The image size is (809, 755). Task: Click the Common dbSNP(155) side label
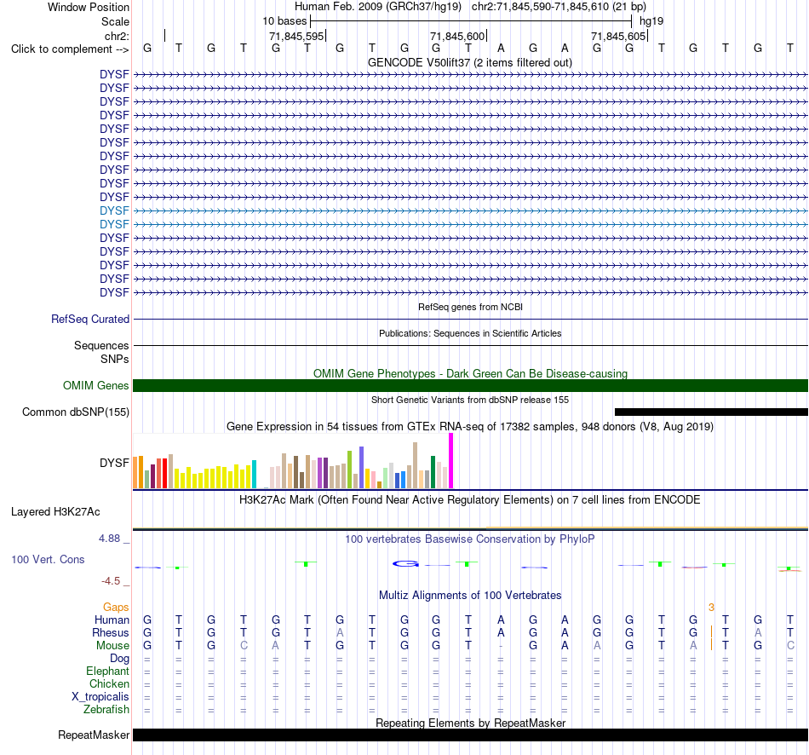tap(76, 412)
